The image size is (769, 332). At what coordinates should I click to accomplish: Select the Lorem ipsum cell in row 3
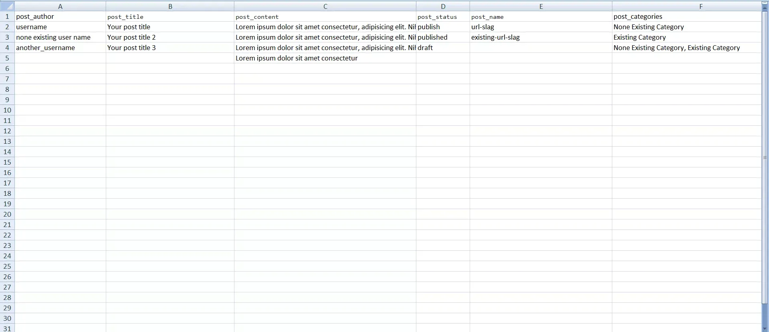[x=325, y=37]
